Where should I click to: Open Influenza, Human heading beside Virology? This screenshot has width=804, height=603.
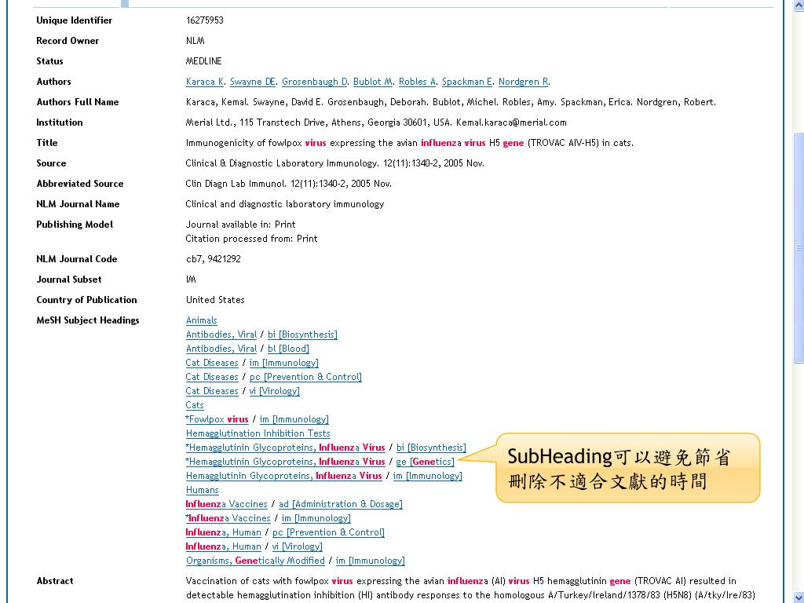[223, 546]
